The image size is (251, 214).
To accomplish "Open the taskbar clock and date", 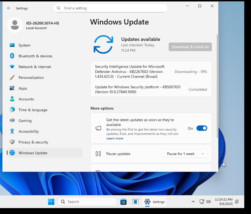I will pyautogui.click(x=224, y=202).
